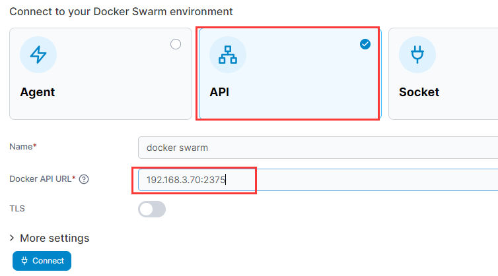Choose the Agent option title
This screenshot has height=276, width=498.
[x=38, y=92]
